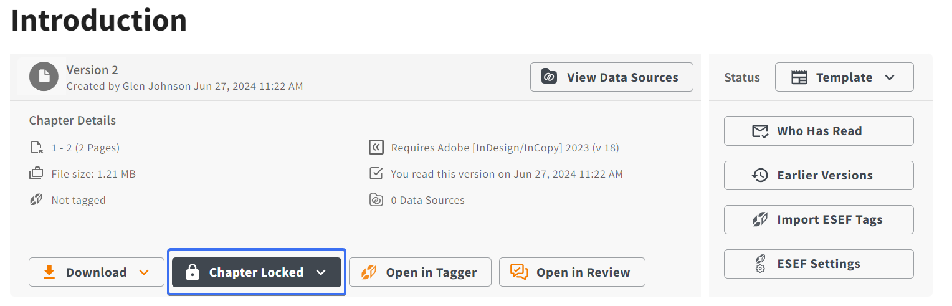
Task: Click the data source icon on View Data Sources
Action: [x=549, y=77]
